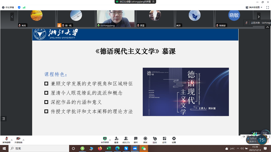Open the Apps (应用) grid icon
Image resolution: width=271 pixels, height=152 pixels.
pyautogui.click(x=164, y=139)
